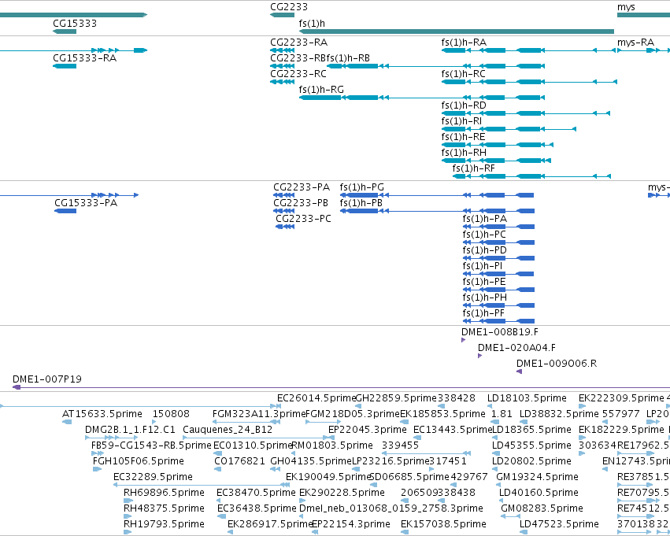Open the LD47523.5prime EST label

(x=559, y=525)
